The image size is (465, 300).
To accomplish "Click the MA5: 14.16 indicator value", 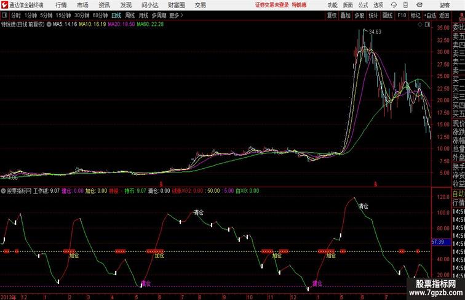I will (x=65, y=25).
